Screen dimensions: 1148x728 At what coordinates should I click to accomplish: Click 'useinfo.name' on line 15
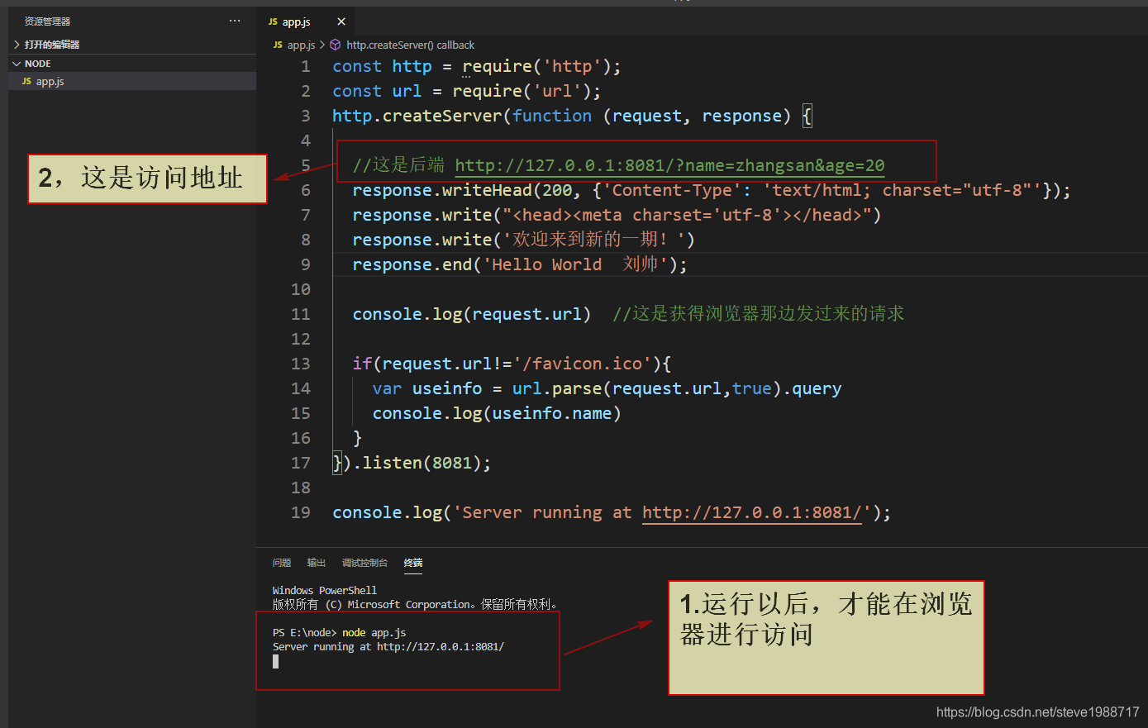point(551,413)
